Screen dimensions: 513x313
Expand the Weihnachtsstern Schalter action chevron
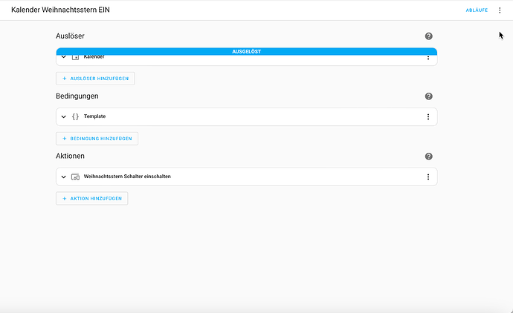pos(64,177)
